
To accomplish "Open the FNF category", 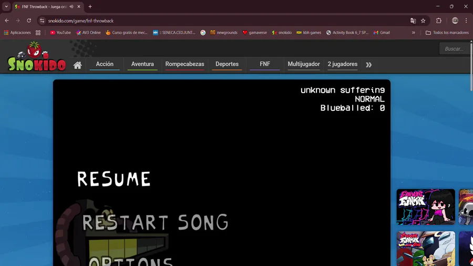I will [265, 64].
